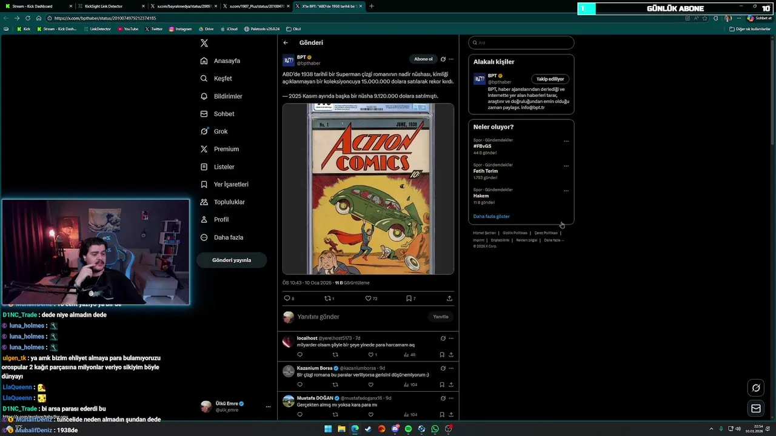Open Spotify from taskbar

tap(408, 429)
